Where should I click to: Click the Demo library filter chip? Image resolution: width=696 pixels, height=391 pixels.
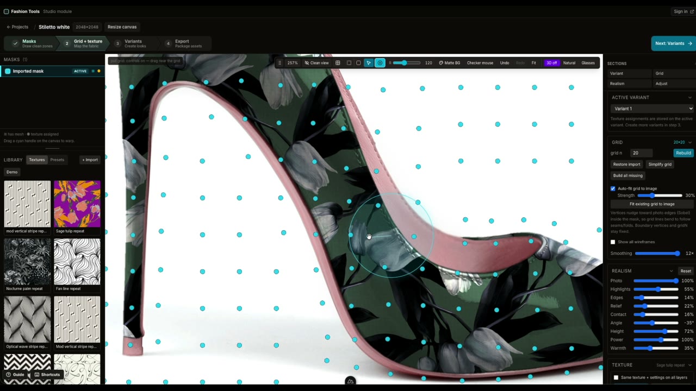click(x=12, y=172)
